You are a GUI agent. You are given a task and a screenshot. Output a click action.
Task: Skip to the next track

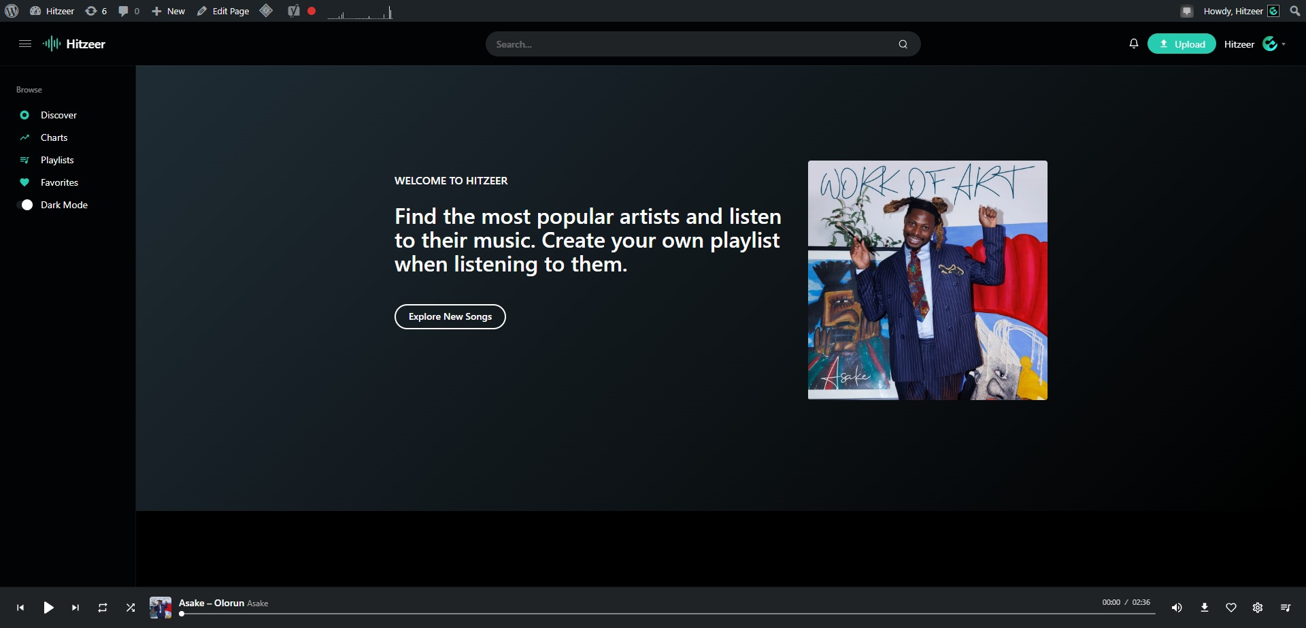(76, 608)
